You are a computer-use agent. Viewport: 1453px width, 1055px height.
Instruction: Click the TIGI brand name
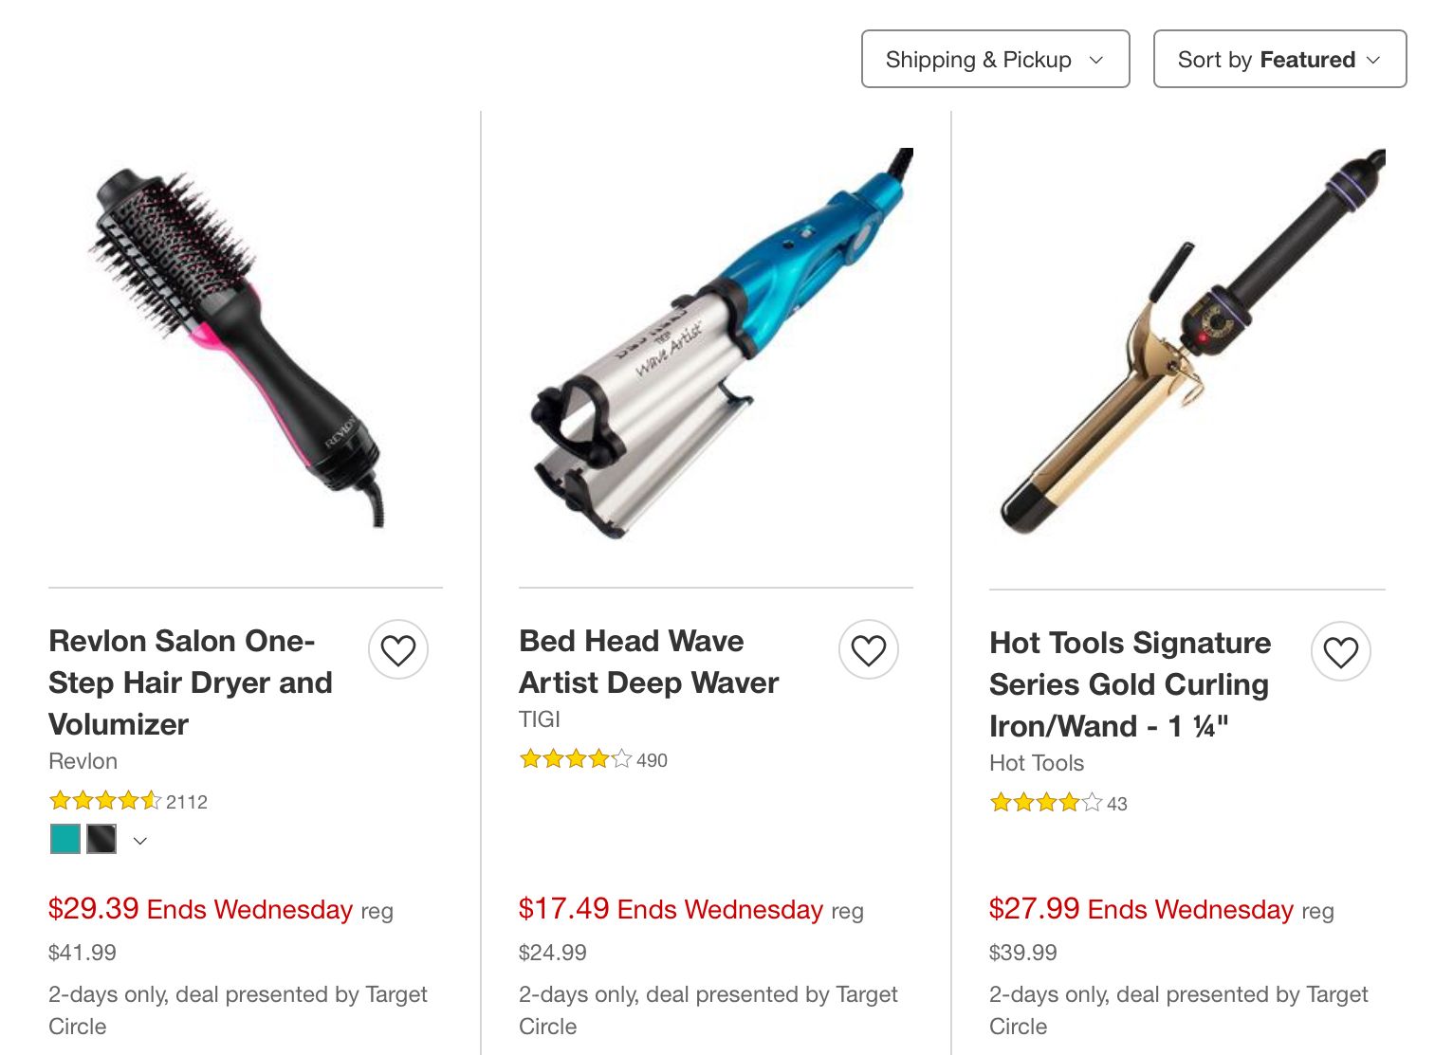(x=537, y=718)
